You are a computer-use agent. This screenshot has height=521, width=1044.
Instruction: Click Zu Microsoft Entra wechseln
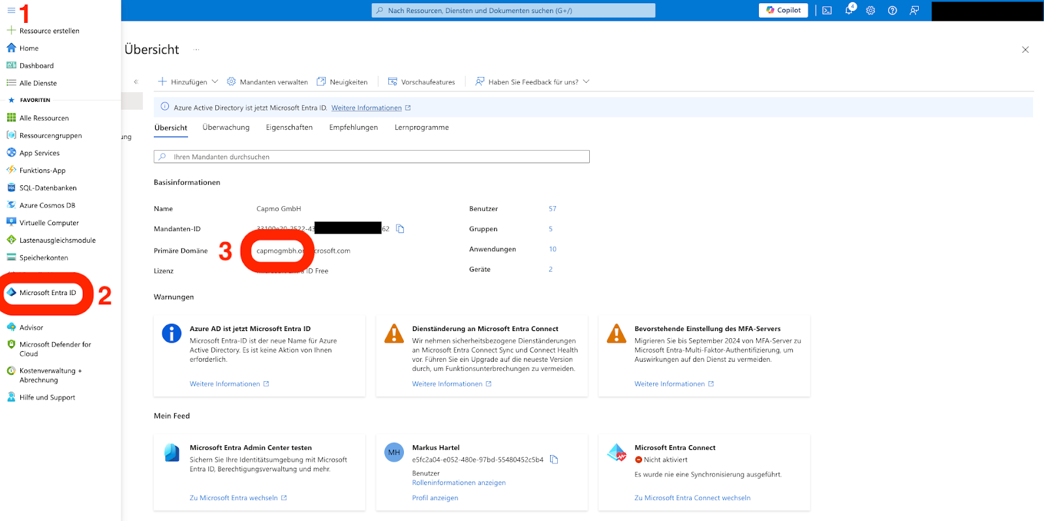(238, 497)
